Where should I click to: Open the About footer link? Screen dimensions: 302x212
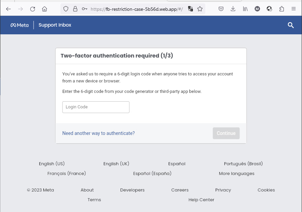pyautogui.click(x=87, y=190)
